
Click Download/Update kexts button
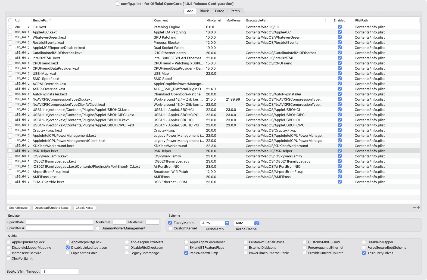pos(52,208)
